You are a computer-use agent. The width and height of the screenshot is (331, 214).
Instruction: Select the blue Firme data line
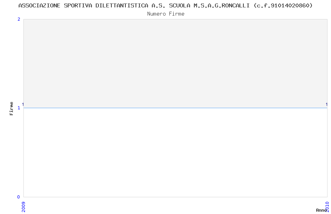point(175,108)
